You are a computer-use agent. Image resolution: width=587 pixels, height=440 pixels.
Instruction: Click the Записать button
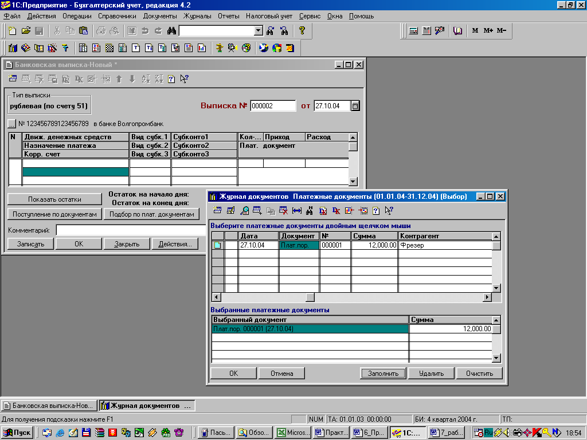coord(31,244)
